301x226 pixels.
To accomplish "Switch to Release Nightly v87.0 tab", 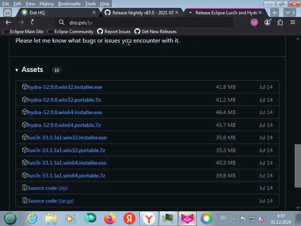I will pos(142,13).
